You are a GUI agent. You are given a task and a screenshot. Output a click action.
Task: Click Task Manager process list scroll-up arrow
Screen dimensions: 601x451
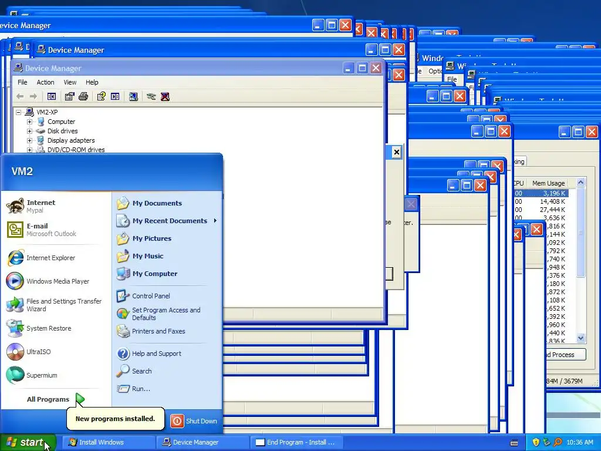pyautogui.click(x=580, y=183)
